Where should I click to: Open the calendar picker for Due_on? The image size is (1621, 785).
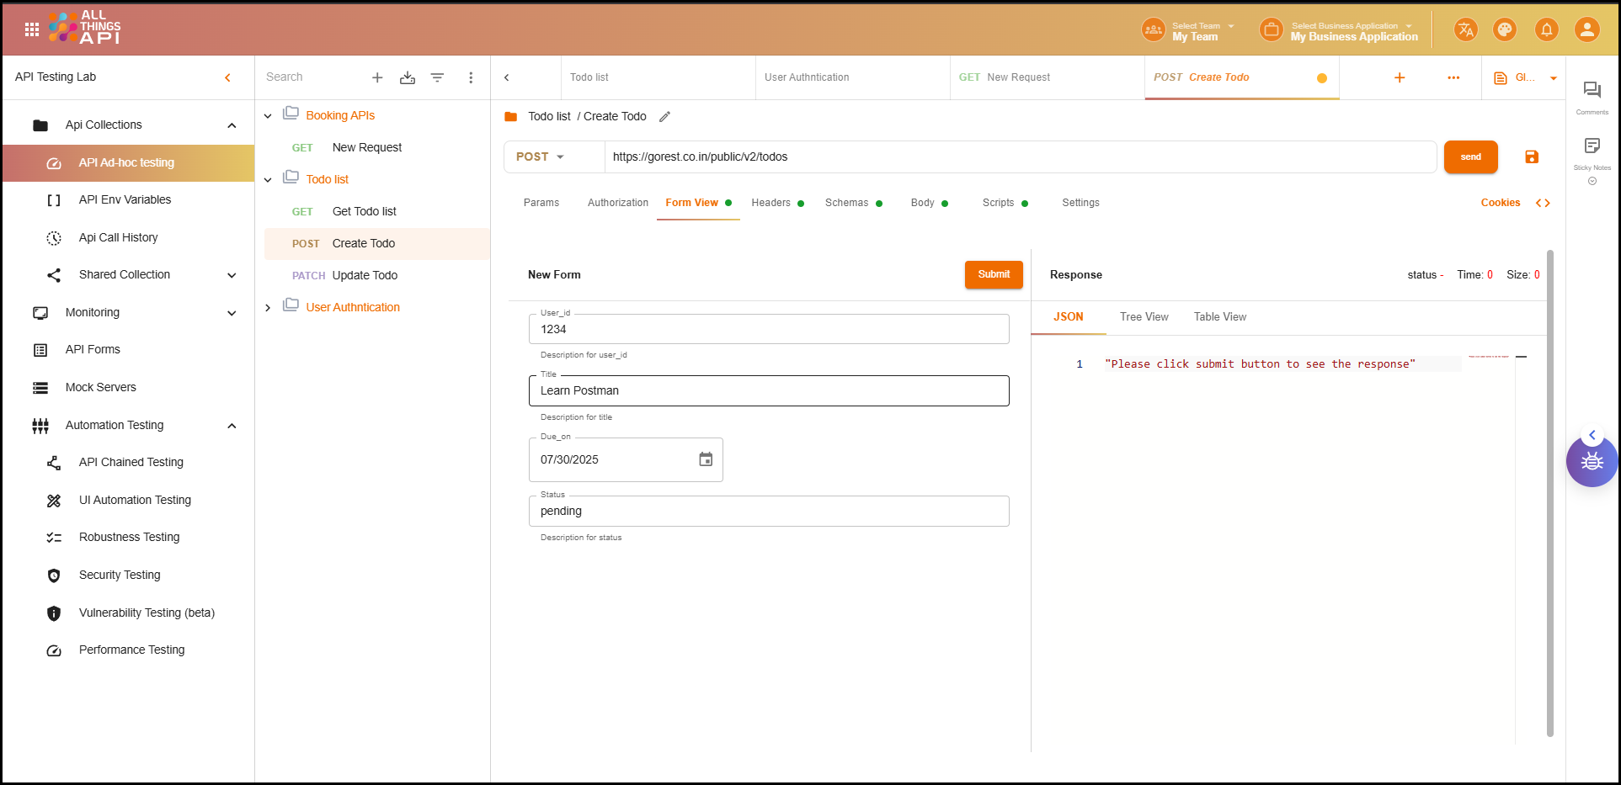pos(706,459)
